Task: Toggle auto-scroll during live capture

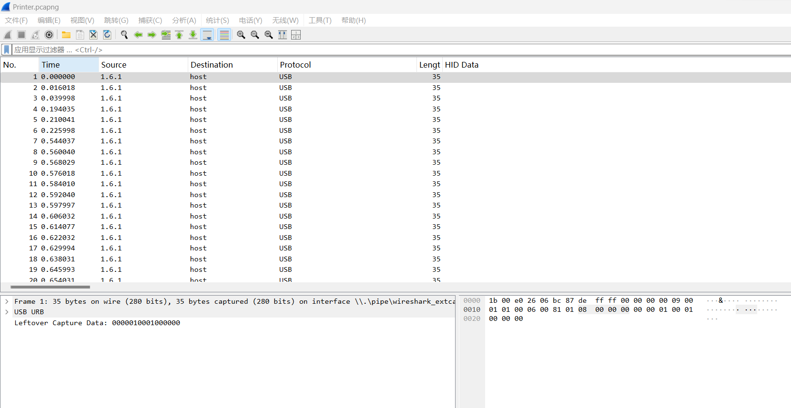Action: click(x=207, y=35)
